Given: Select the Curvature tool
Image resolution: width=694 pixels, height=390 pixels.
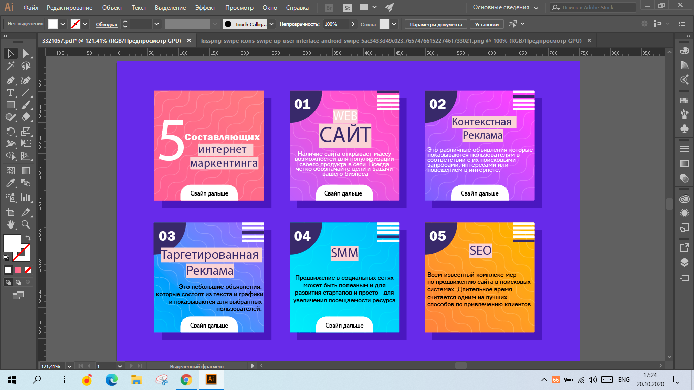Looking at the screenshot, I should point(26,80).
